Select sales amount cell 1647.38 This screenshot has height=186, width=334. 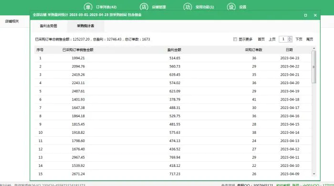point(78,108)
